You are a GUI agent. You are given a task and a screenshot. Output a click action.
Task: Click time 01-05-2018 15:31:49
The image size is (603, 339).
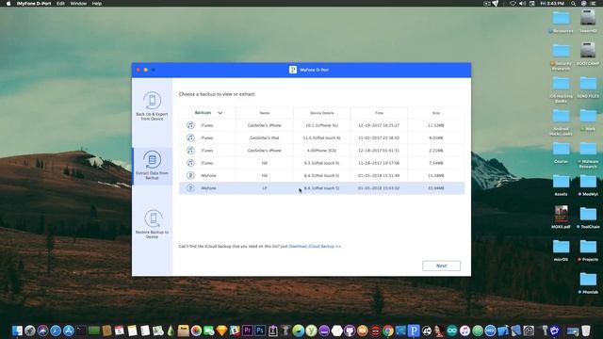pyautogui.click(x=379, y=176)
